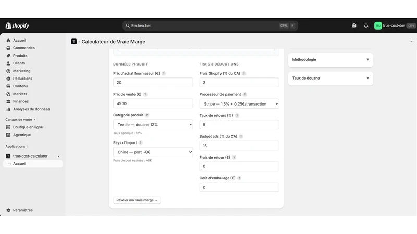Click the Produits tag icon
This screenshot has width=417, height=234.
click(8, 56)
